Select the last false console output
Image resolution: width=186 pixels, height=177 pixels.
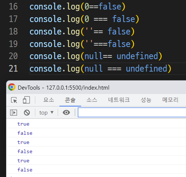click(x=25, y=170)
